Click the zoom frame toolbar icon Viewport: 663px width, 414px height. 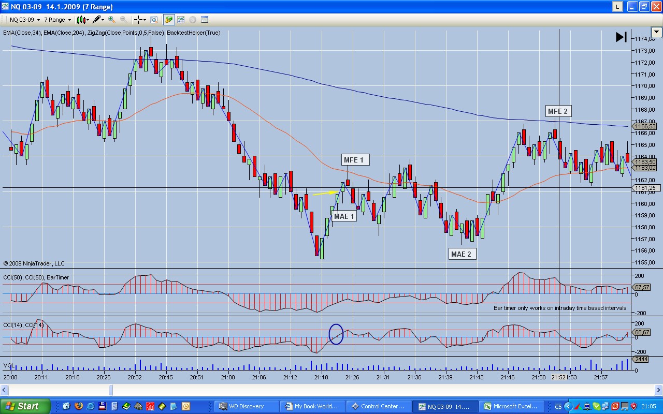pos(154,20)
